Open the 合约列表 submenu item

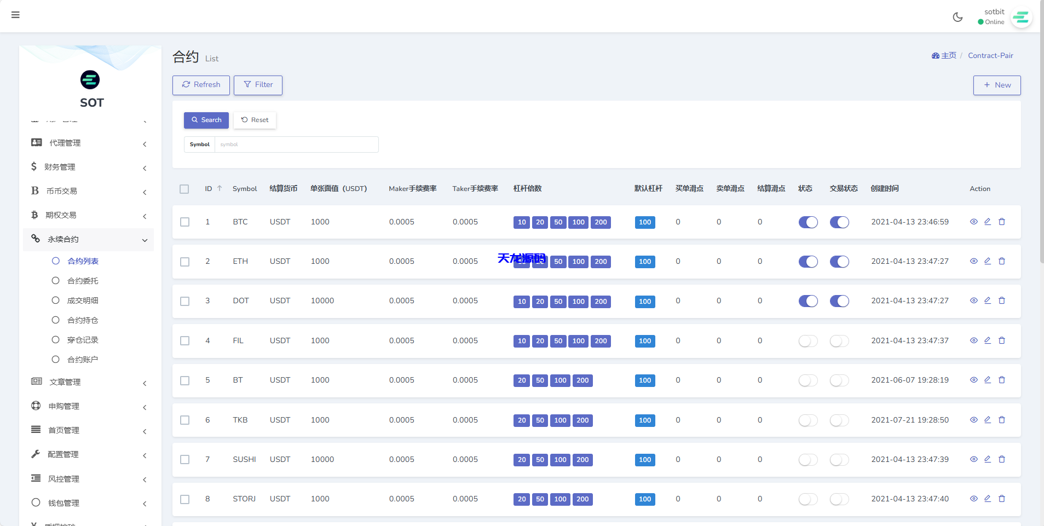83,261
